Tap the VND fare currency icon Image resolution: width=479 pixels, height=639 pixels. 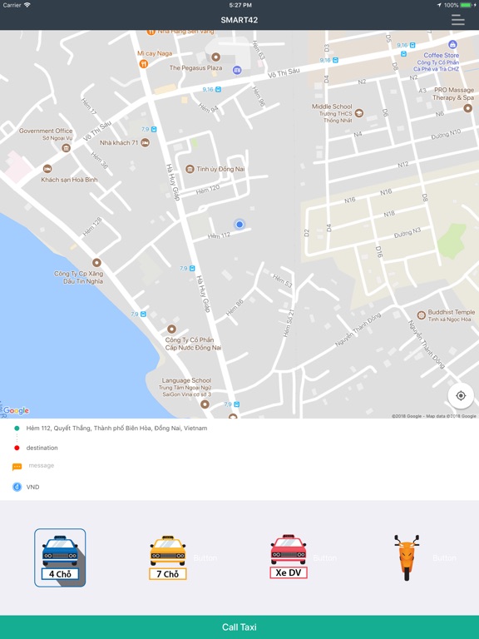[x=17, y=487]
